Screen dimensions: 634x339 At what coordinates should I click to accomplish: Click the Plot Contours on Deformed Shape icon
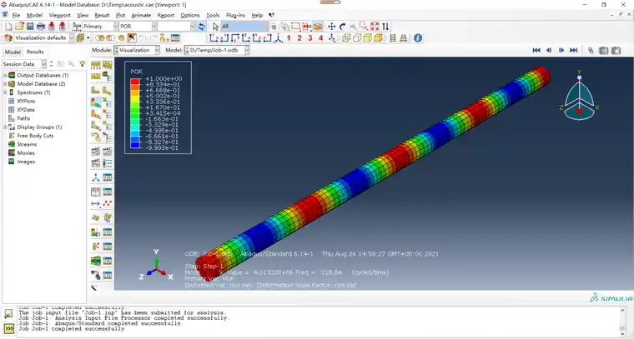pos(96,102)
